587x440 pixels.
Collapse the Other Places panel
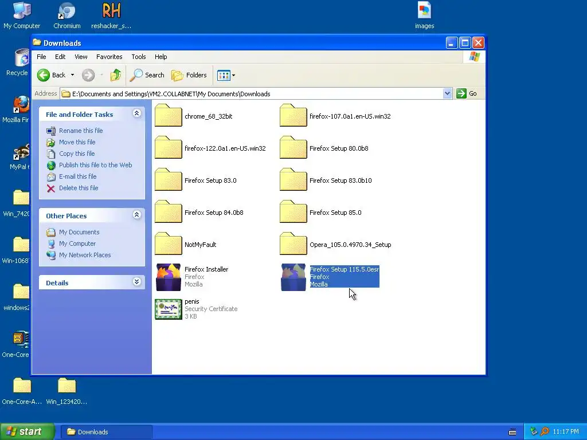[137, 215]
